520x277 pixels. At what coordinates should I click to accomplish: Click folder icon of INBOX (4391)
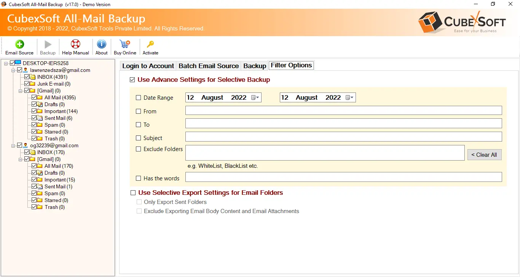pos(33,77)
